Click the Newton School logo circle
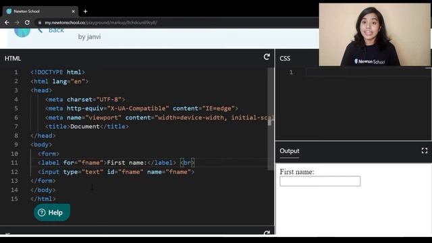432x243 pixels. coord(22,32)
